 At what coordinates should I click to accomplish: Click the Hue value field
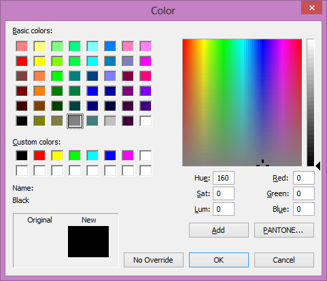pyautogui.click(x=224, y=178)
